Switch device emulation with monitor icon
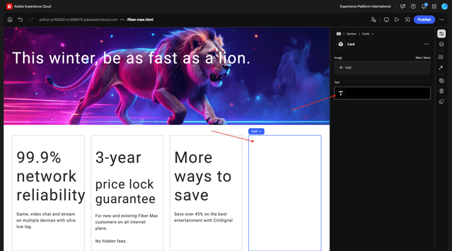452x251 pixels. coord(386,20)
